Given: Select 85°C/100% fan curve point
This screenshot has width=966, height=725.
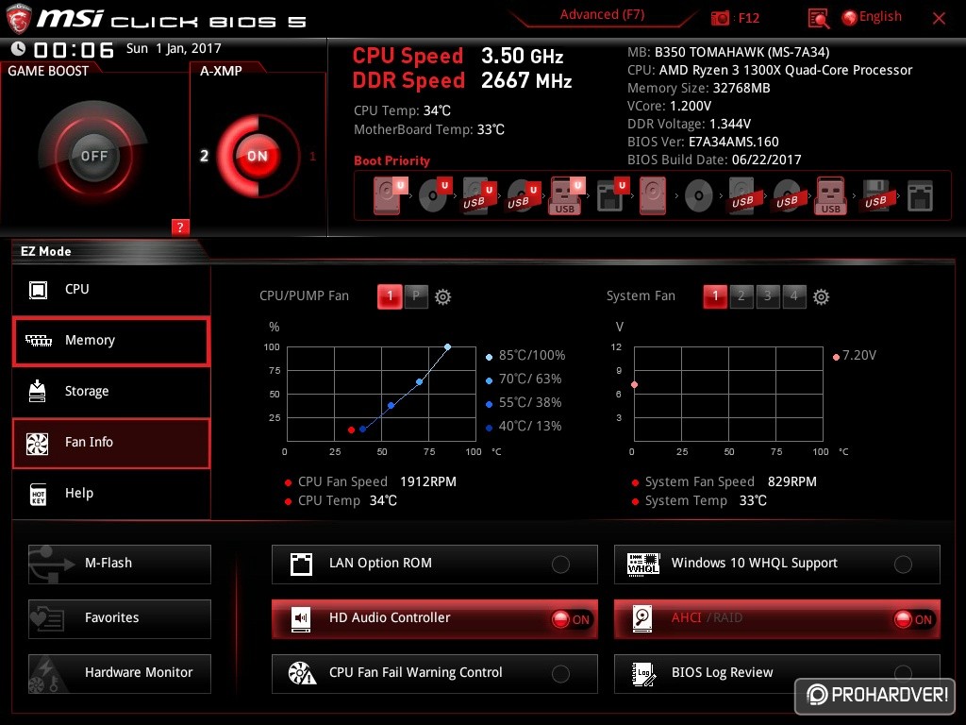Looking at the screenshot, I should 447,347.
